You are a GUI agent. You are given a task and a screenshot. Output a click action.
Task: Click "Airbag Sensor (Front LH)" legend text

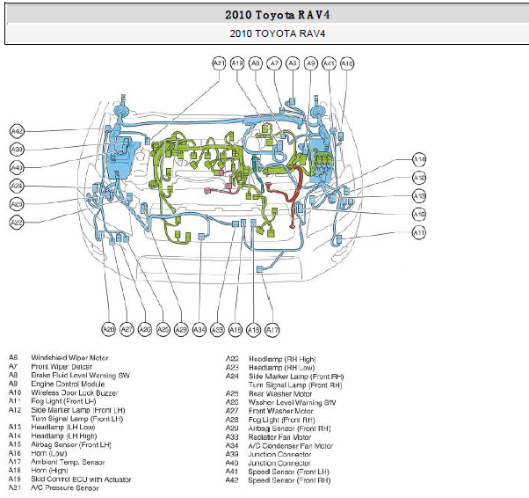click(x=71, y=445)
